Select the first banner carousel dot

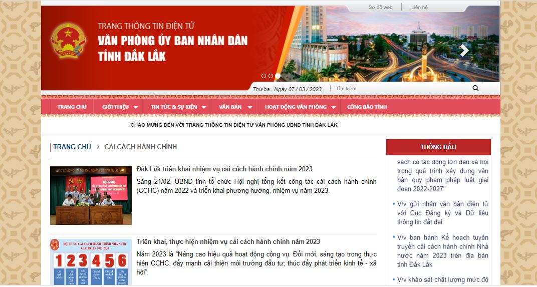[264, 76]
